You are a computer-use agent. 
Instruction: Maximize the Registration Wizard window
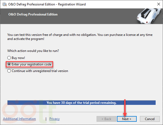145,4
